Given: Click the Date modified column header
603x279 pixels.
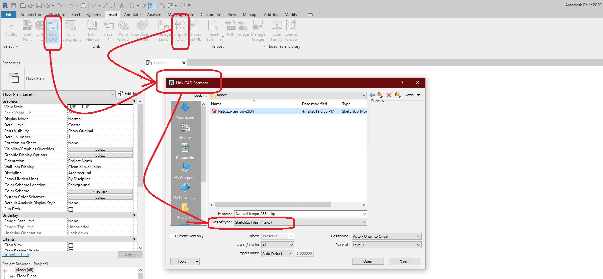Looking at the screenshot, I should pyautogui.click(x=320, y=104).
